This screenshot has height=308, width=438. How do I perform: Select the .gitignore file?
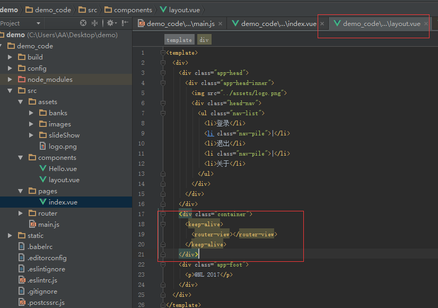point(66,291)
